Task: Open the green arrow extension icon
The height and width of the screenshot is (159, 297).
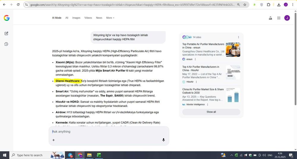Action: pos(255,5)
